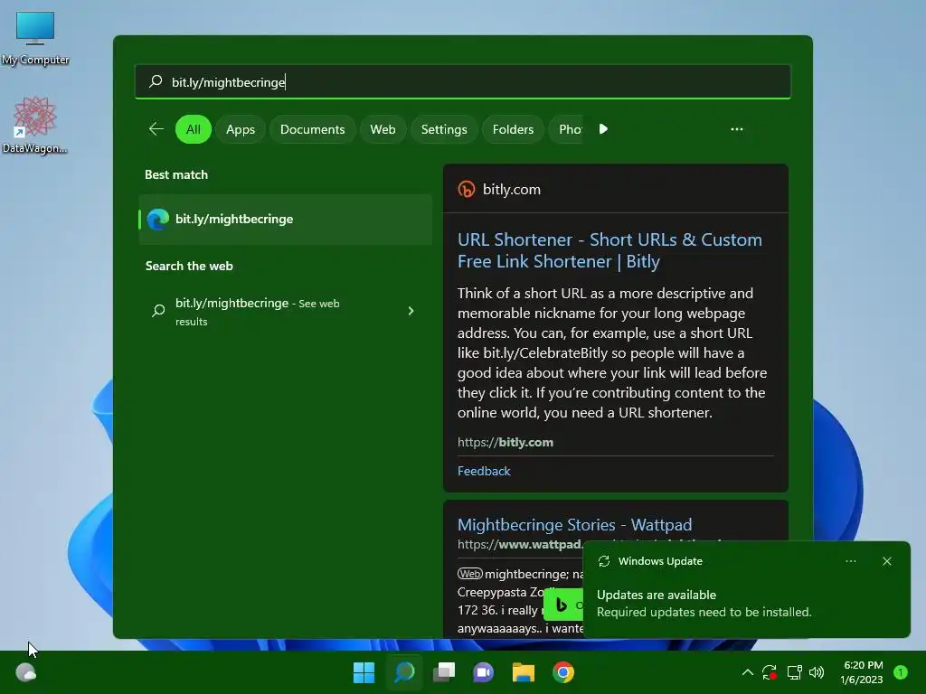Open Task View from taskbar

444,672
